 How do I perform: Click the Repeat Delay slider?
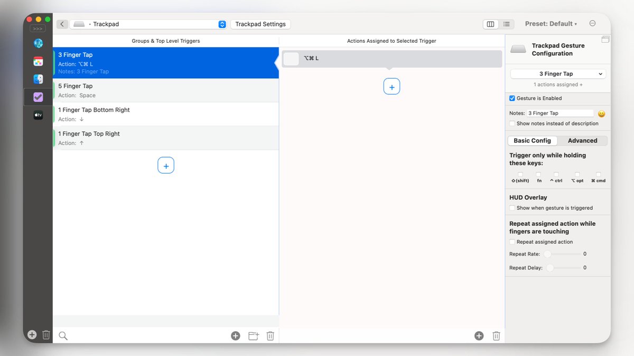pos(563,268)
